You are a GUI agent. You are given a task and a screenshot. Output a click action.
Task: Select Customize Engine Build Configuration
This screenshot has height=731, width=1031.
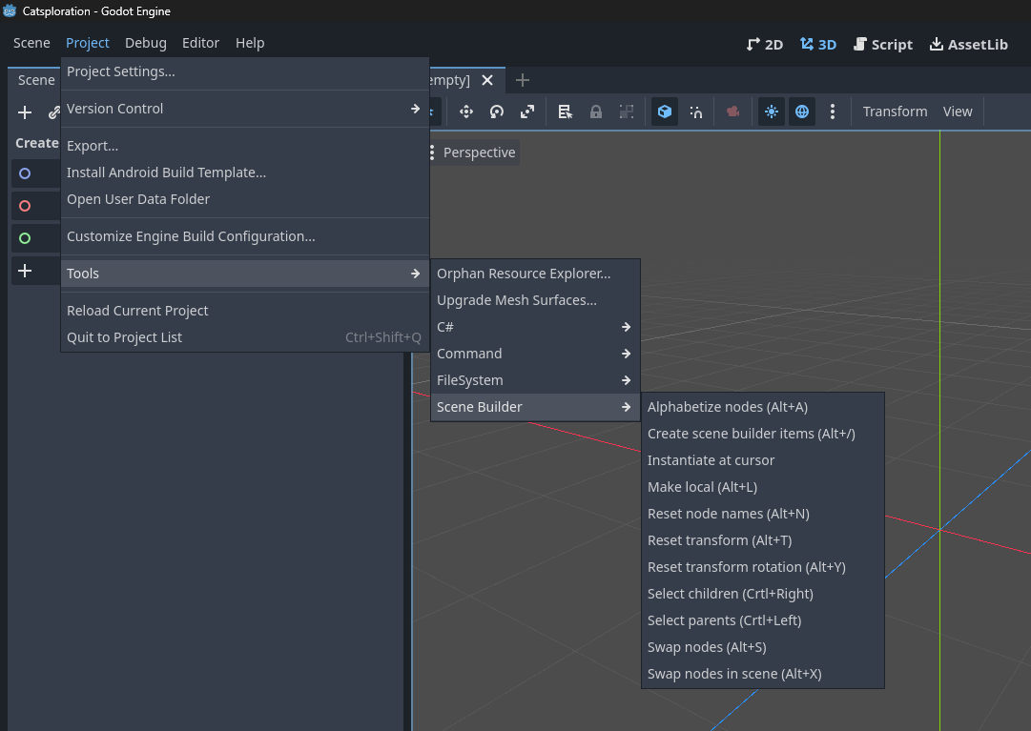[244, 236]
